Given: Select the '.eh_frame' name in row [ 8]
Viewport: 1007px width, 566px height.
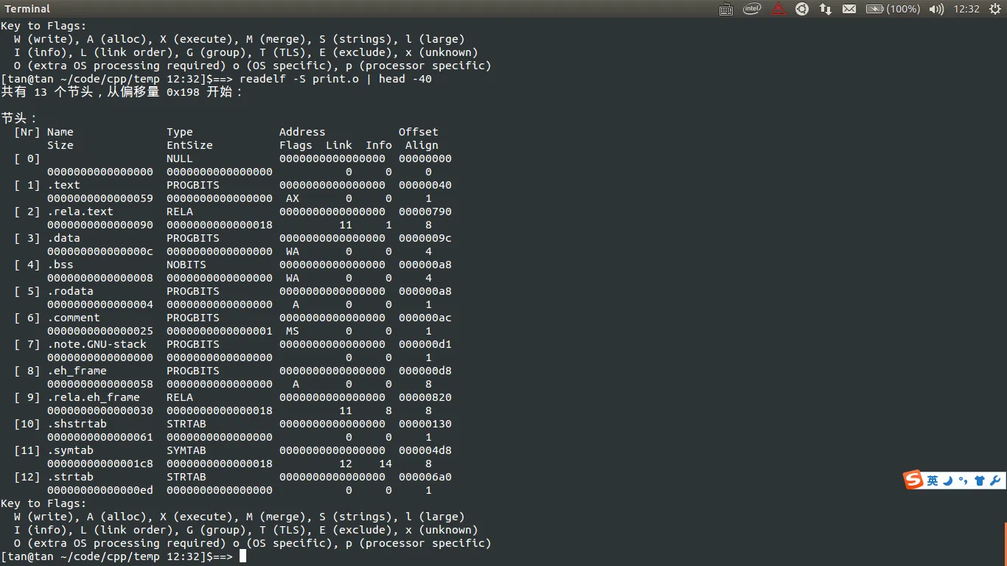Looking at the screenshot, I should pos(77,371).
